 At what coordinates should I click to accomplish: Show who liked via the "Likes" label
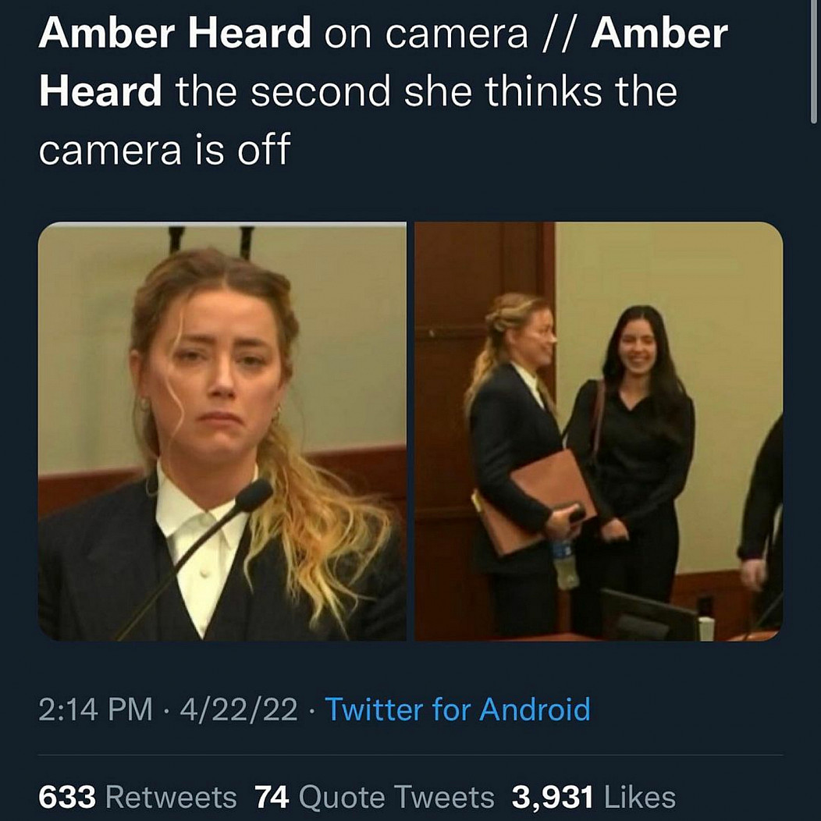point(640,797)
